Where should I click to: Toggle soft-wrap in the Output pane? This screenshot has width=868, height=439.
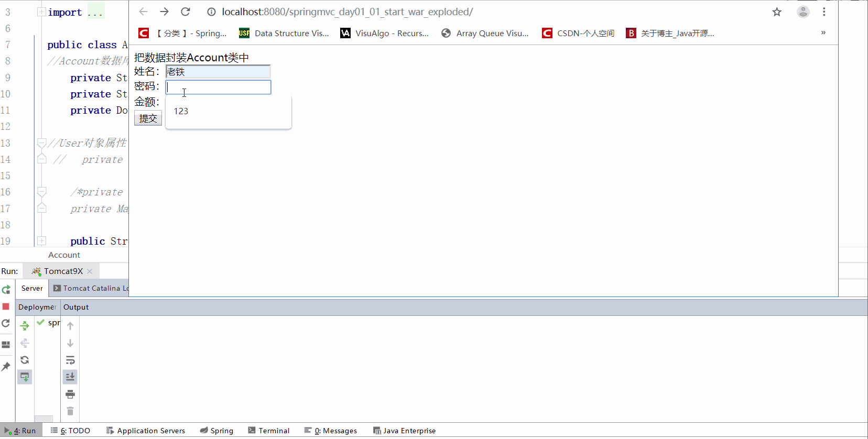70,360
